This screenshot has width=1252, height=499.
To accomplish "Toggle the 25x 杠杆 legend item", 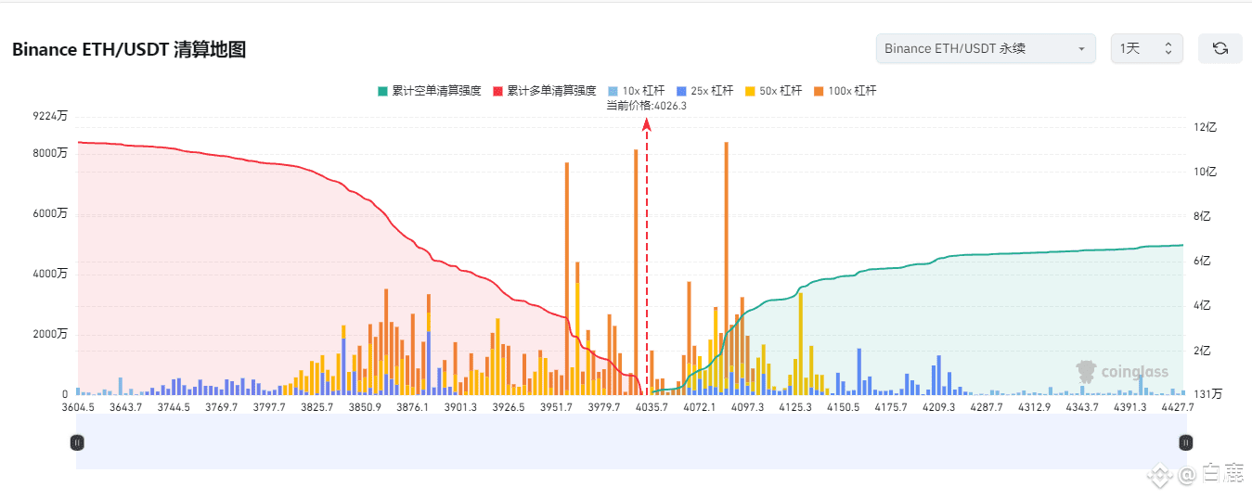I will tap(704, 91).
